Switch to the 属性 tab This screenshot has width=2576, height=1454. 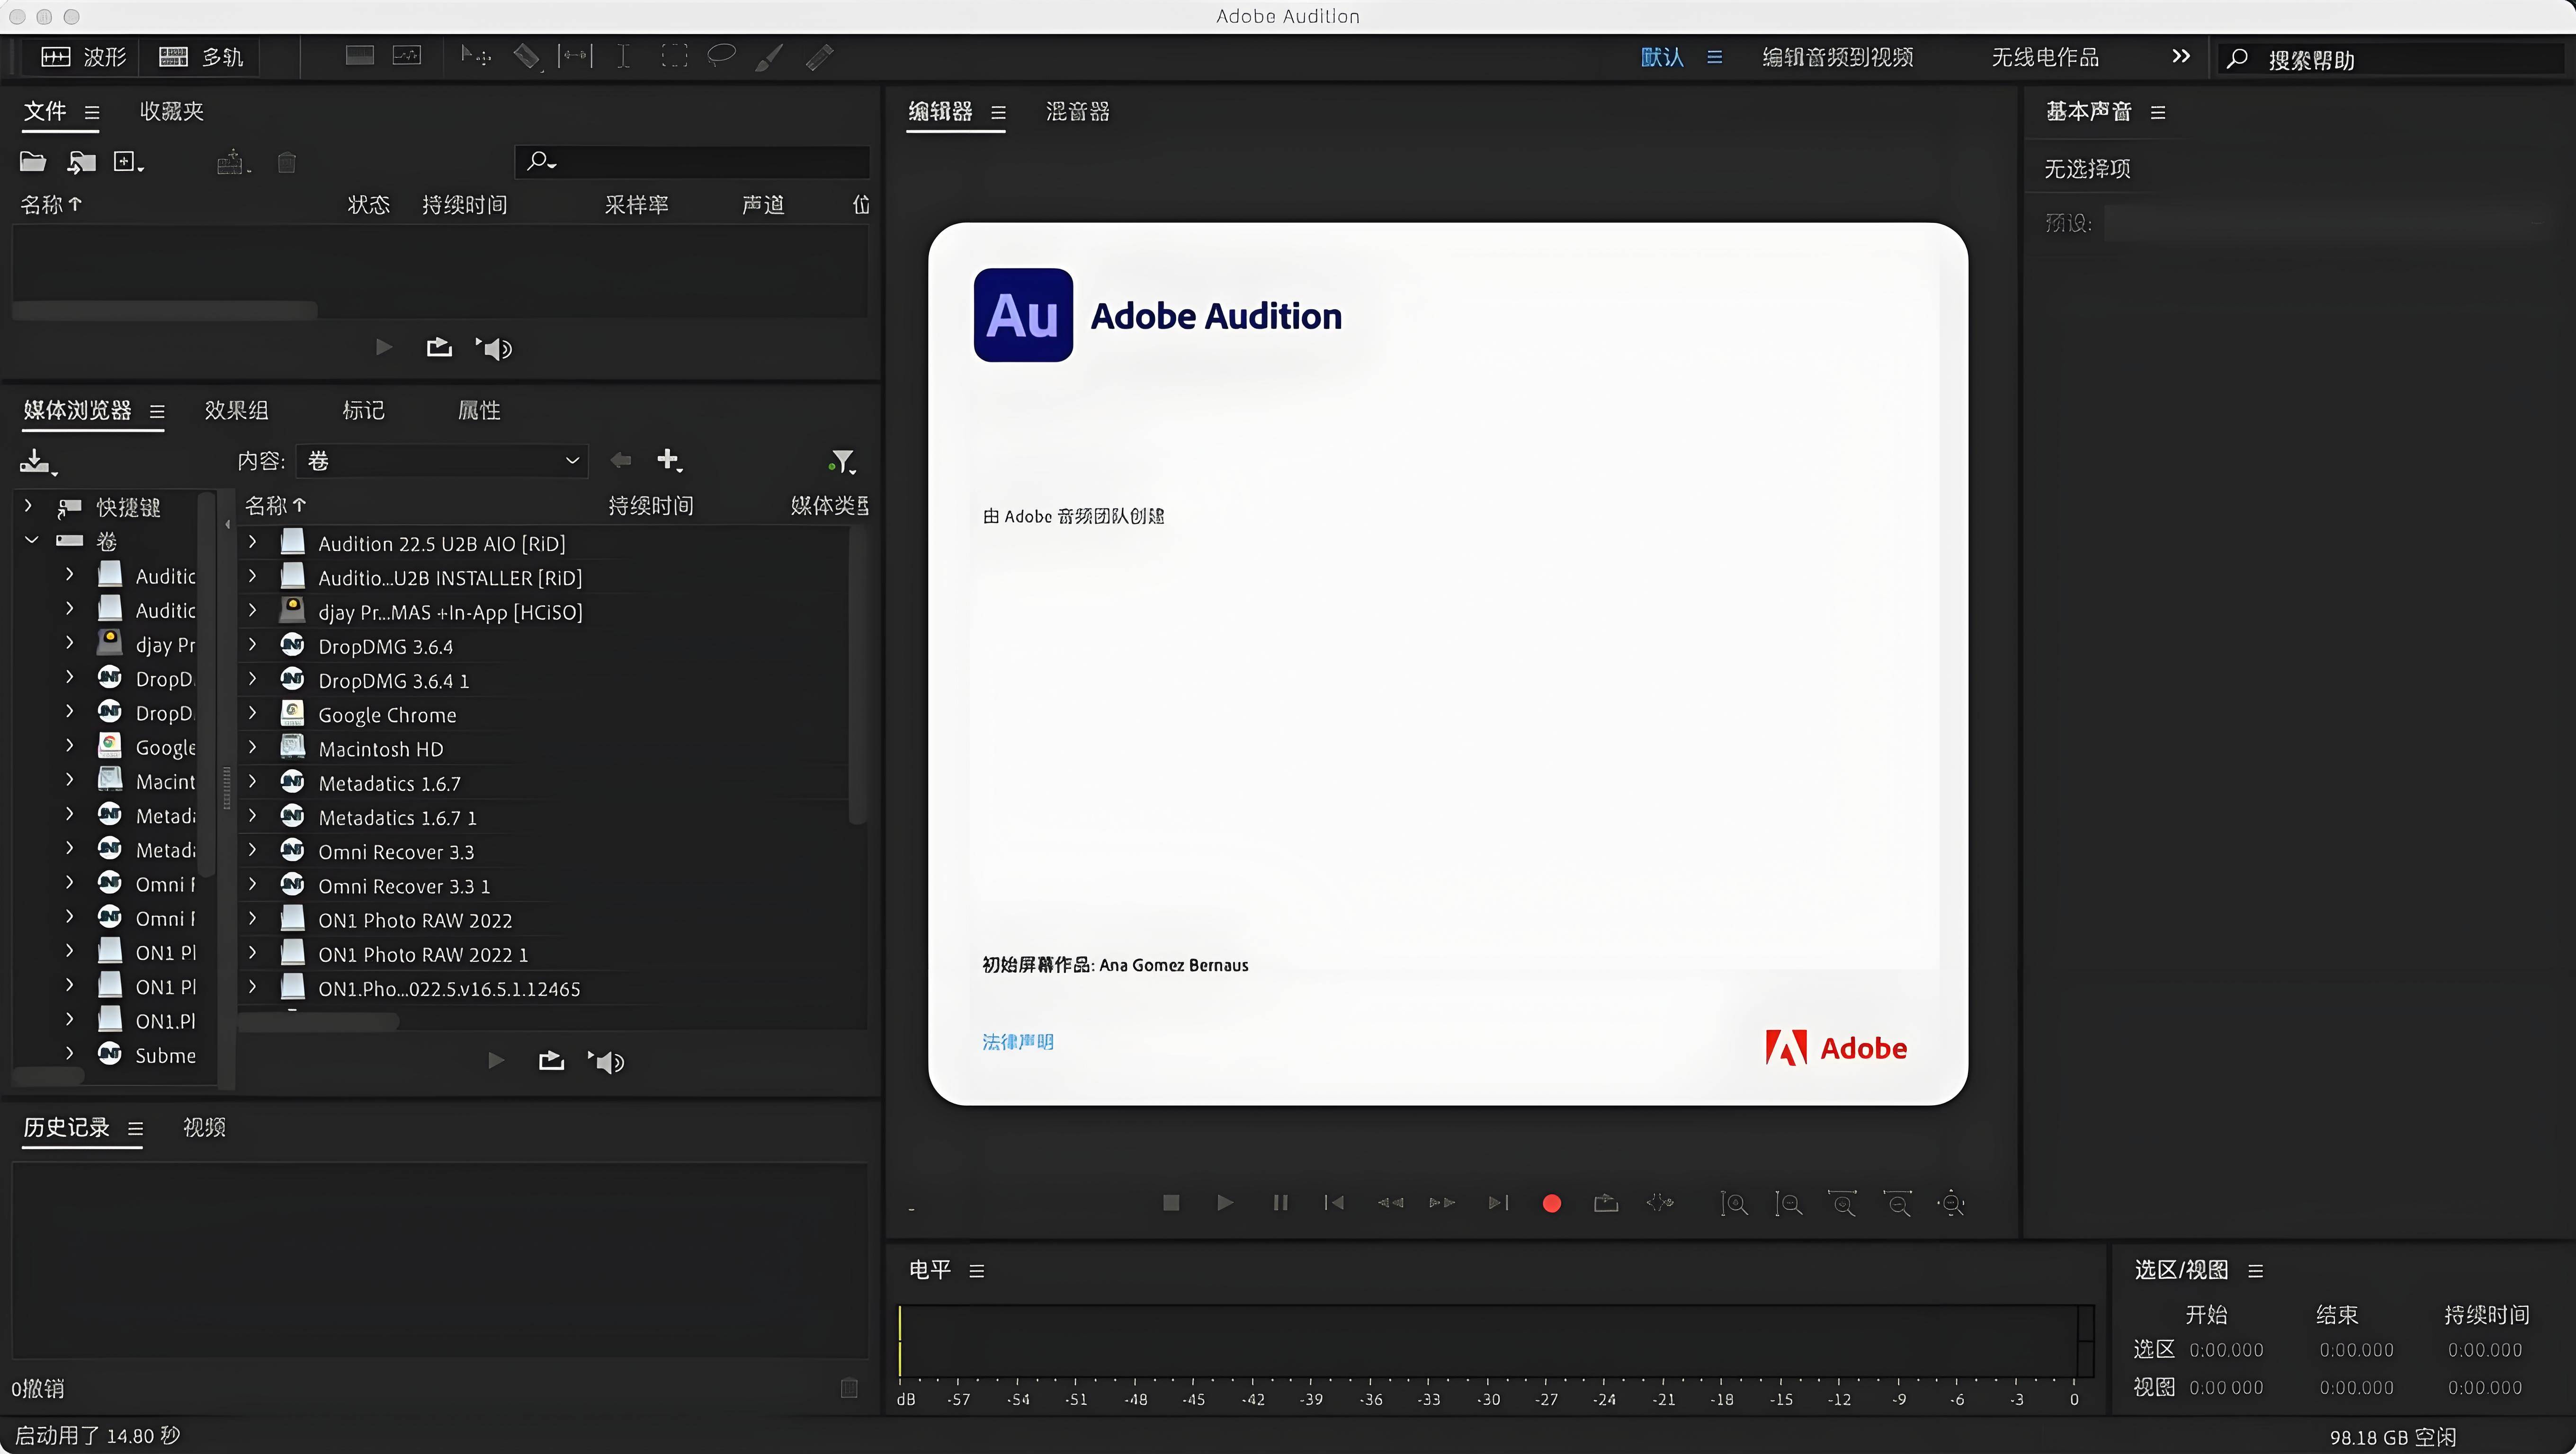[479, 410]
